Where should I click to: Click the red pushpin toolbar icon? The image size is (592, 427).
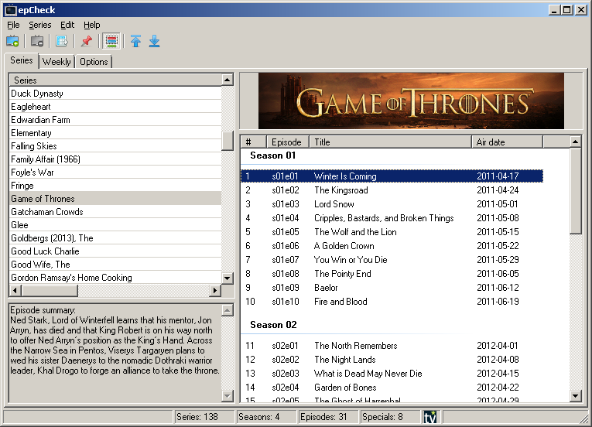[x=87, y=41]
